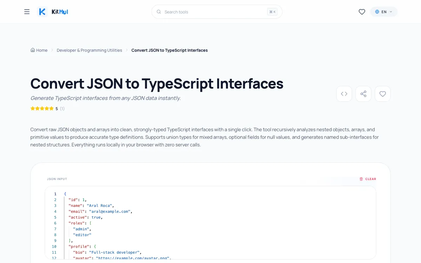Open the ratings count link

click(62, 108)
